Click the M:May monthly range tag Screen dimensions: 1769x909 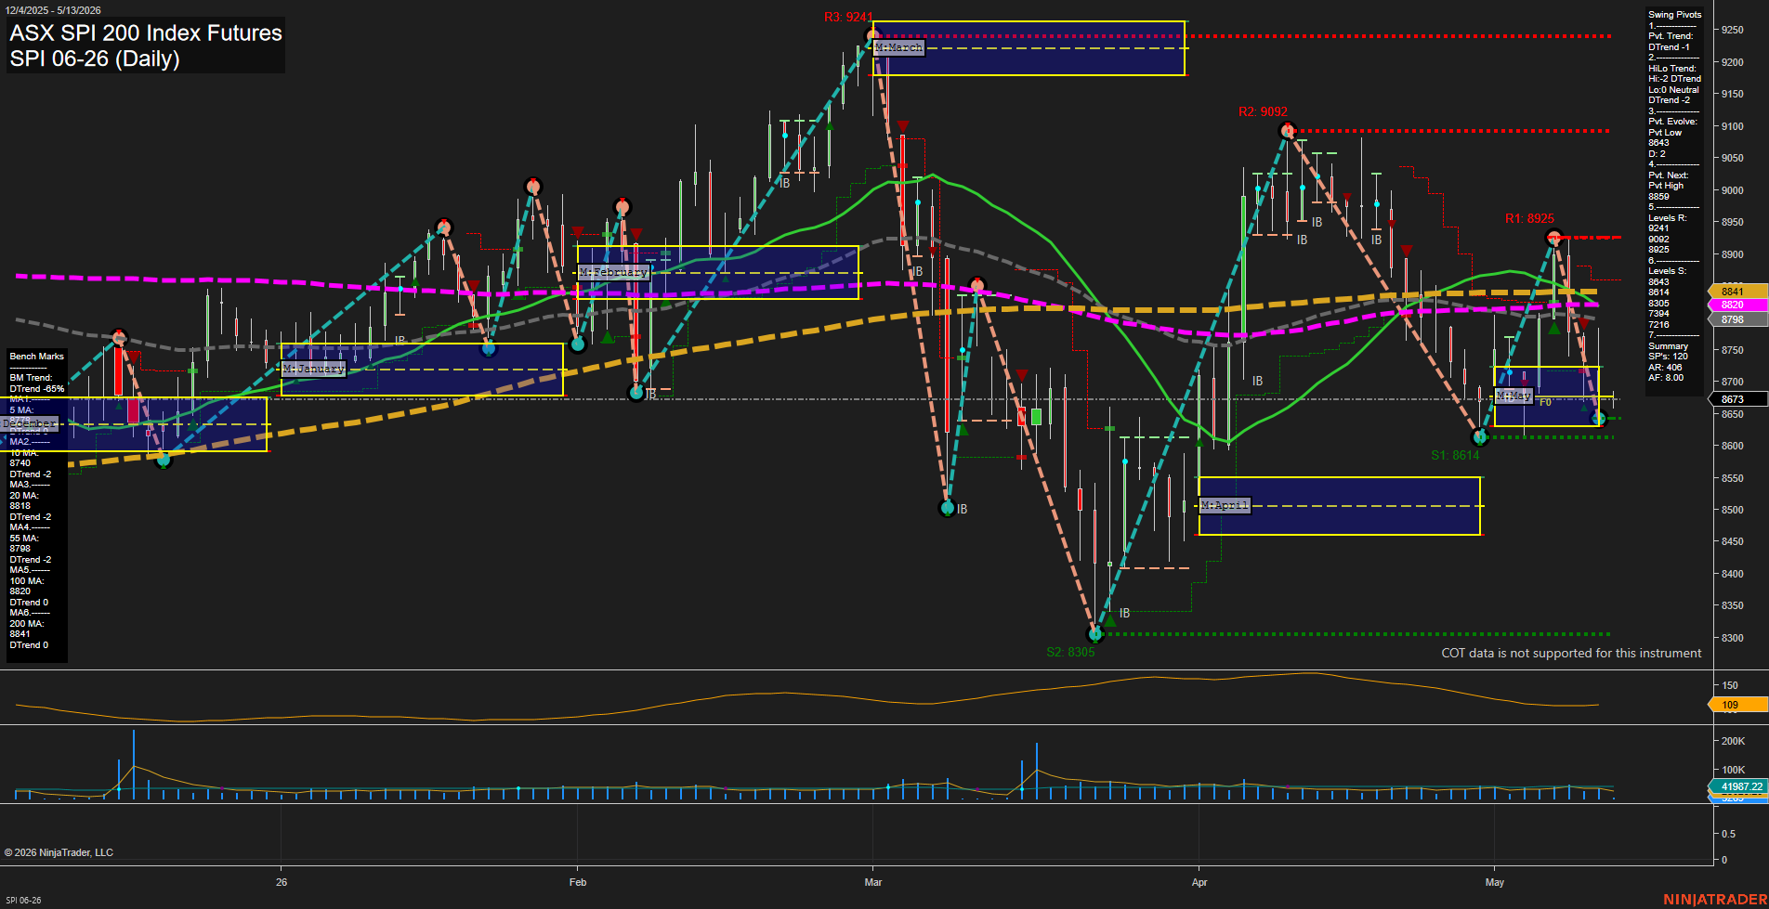point(1513,396)
